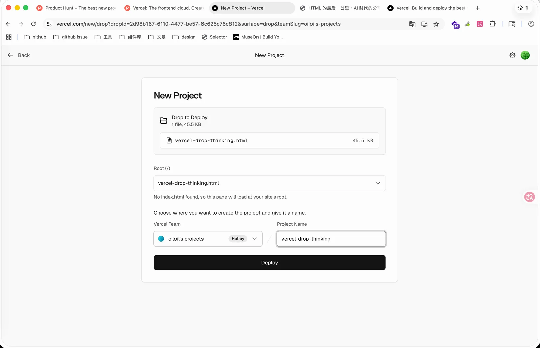
Task: Click the oiloil's projects team avatar
Action: (161, 239)
